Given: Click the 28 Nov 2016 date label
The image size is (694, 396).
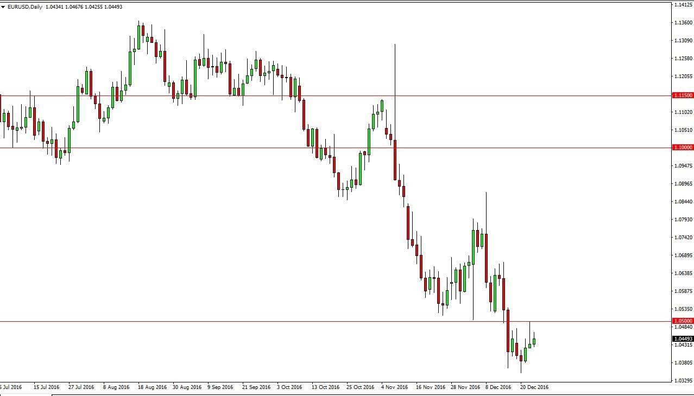Looking at the screenshot, I should coord(465,387).
